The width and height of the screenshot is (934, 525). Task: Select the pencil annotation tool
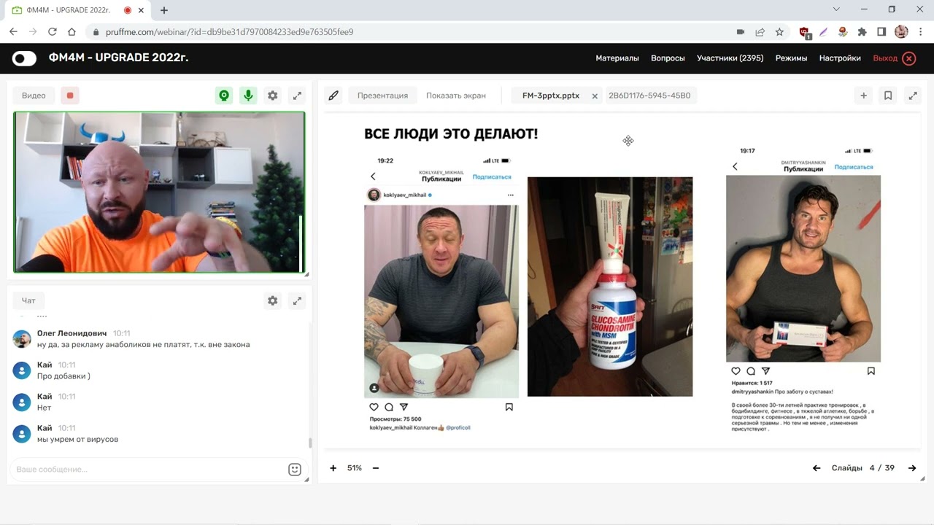[x=333, y=95]
